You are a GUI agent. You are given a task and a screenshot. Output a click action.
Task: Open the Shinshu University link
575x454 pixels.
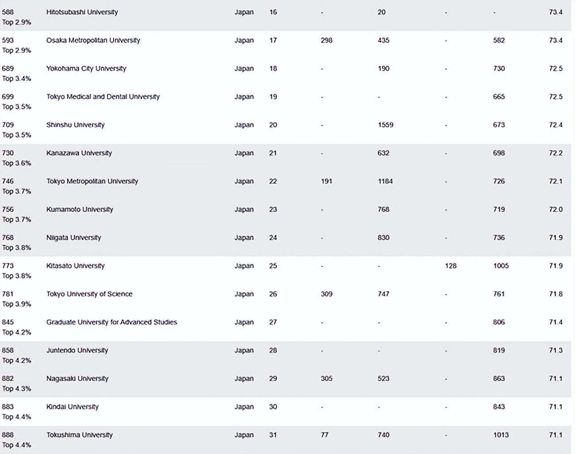click(x=75, y=125)
